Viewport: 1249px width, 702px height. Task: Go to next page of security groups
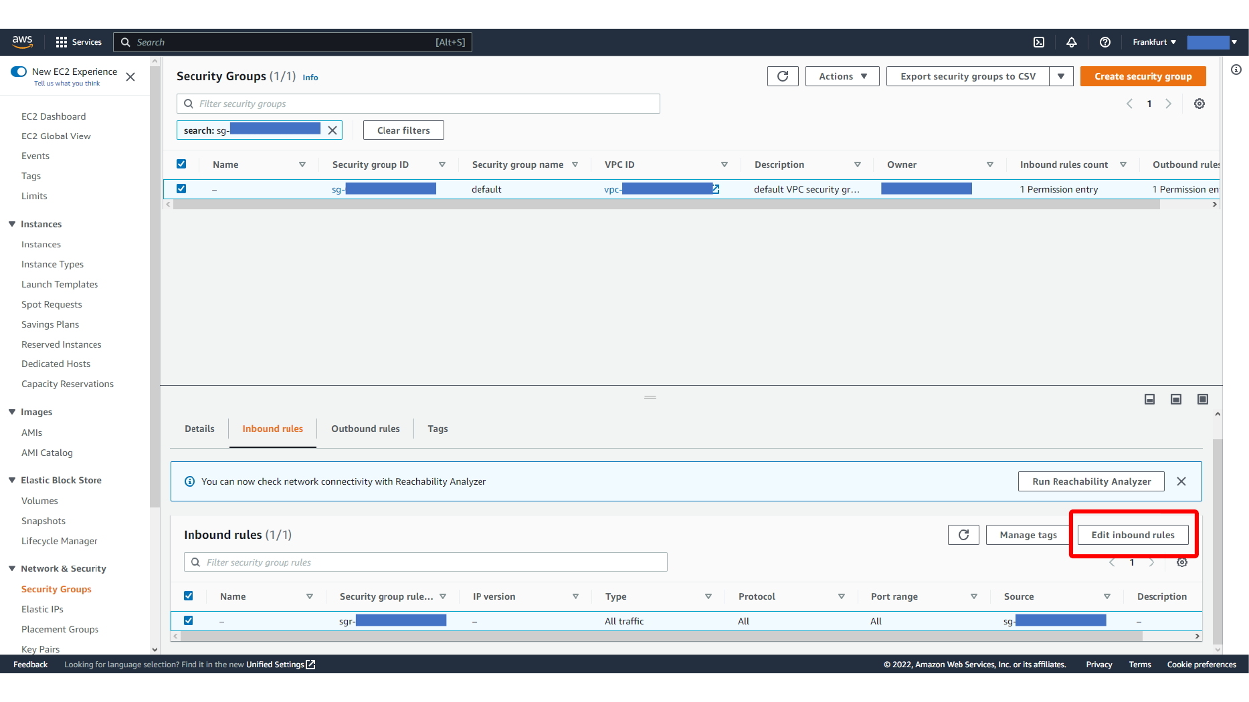[1169, 104]
